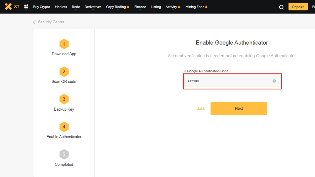Click step 2 hexagon Scan QR code
This screenshot has height=177, width=315.
(64, 72)
